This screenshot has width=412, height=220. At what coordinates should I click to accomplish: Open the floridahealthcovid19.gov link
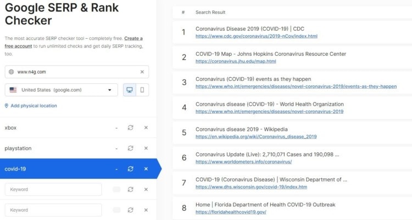click(x=231, y=212)
